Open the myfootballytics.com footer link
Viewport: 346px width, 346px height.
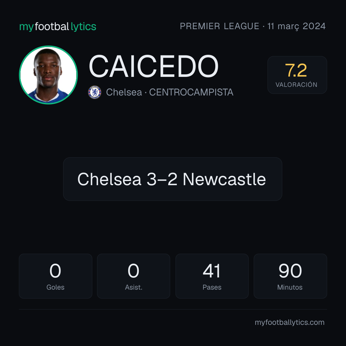click(x=290, y=322)
